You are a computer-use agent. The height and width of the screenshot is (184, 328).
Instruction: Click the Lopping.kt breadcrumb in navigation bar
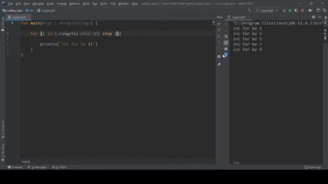[x=46, y=10]
